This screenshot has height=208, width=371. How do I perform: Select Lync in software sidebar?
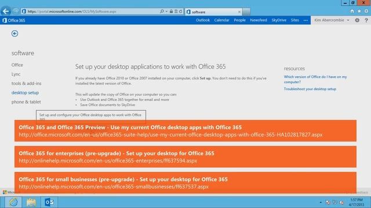pyautogui.click(x=16, y=74)
